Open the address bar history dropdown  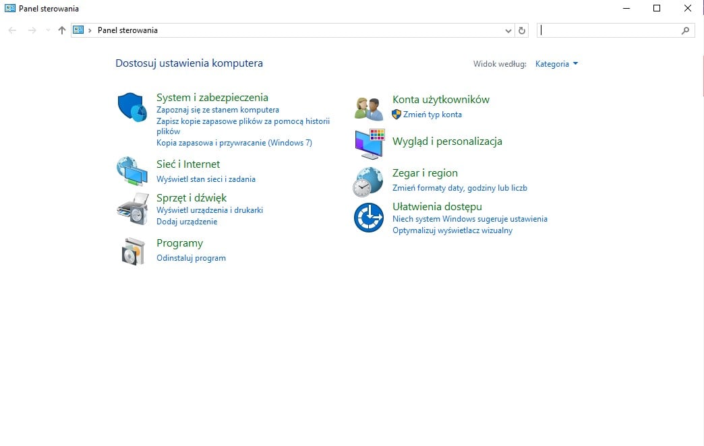point(508,30)
